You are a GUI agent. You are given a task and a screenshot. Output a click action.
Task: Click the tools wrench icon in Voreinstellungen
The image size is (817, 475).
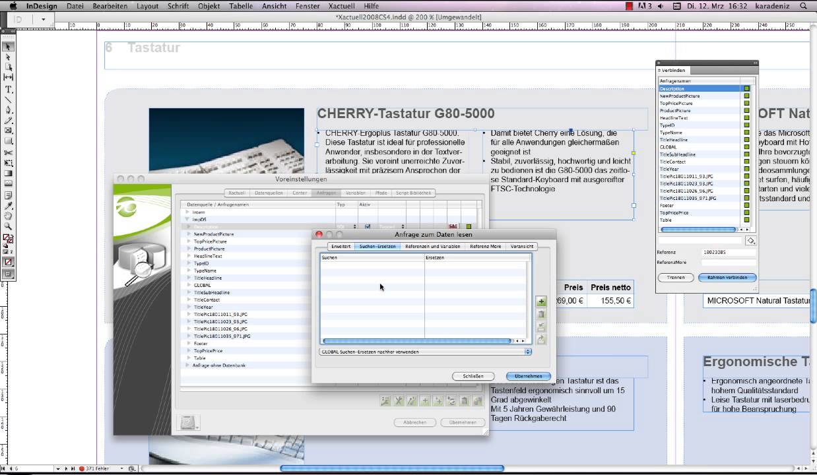pos(399,400)
